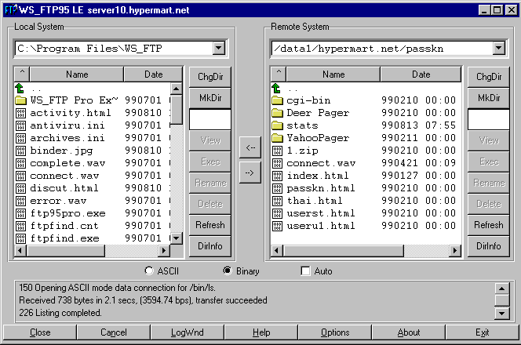521x345 pixels.
Task: Click the useru1.html file icon
Action: coord(277,226)
